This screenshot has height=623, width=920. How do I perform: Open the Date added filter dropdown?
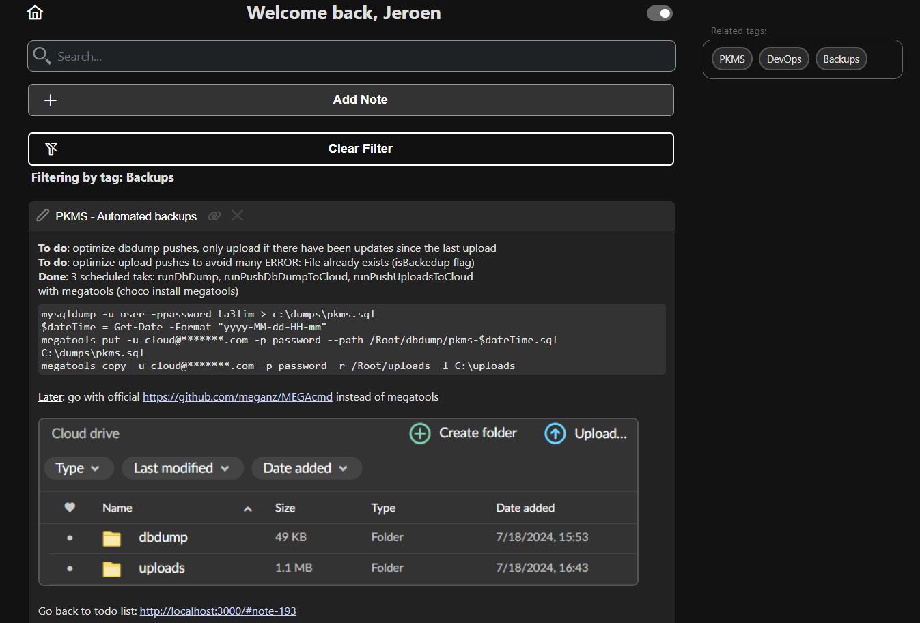click(x=307, y=468)
